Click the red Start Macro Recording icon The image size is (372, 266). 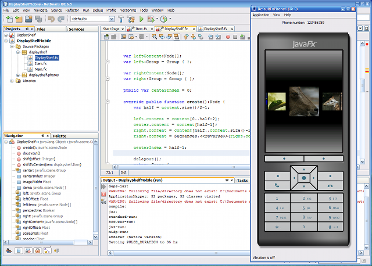[228, 37]
